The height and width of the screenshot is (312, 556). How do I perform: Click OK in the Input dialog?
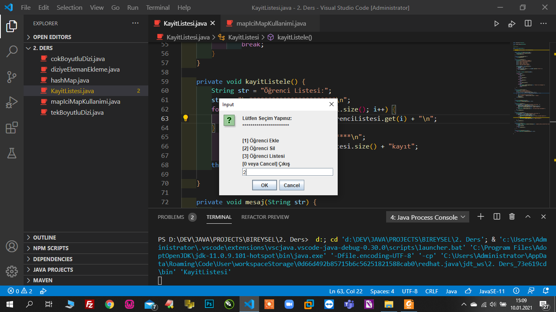(x=264, y=185)
